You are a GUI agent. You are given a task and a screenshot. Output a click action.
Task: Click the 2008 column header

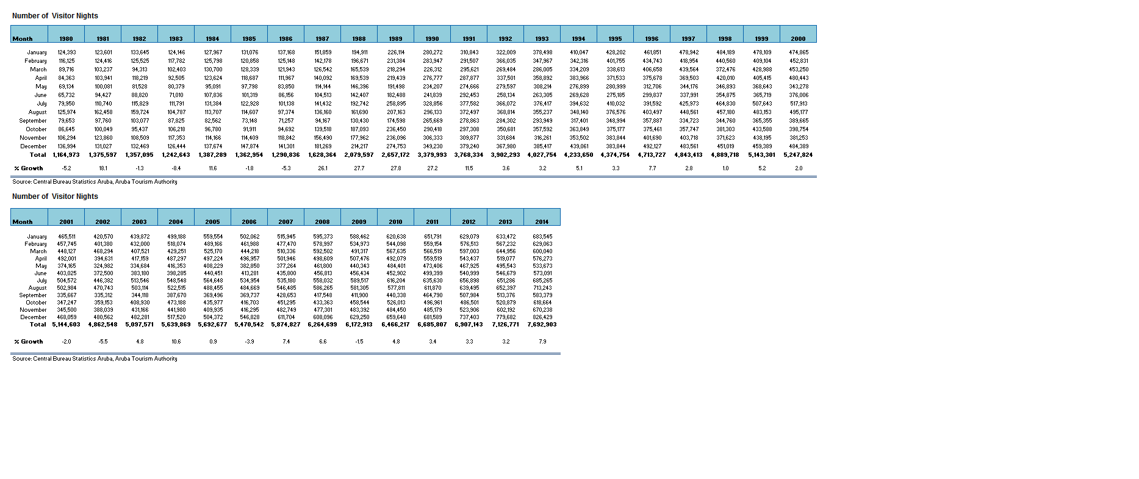click(322, 221)
